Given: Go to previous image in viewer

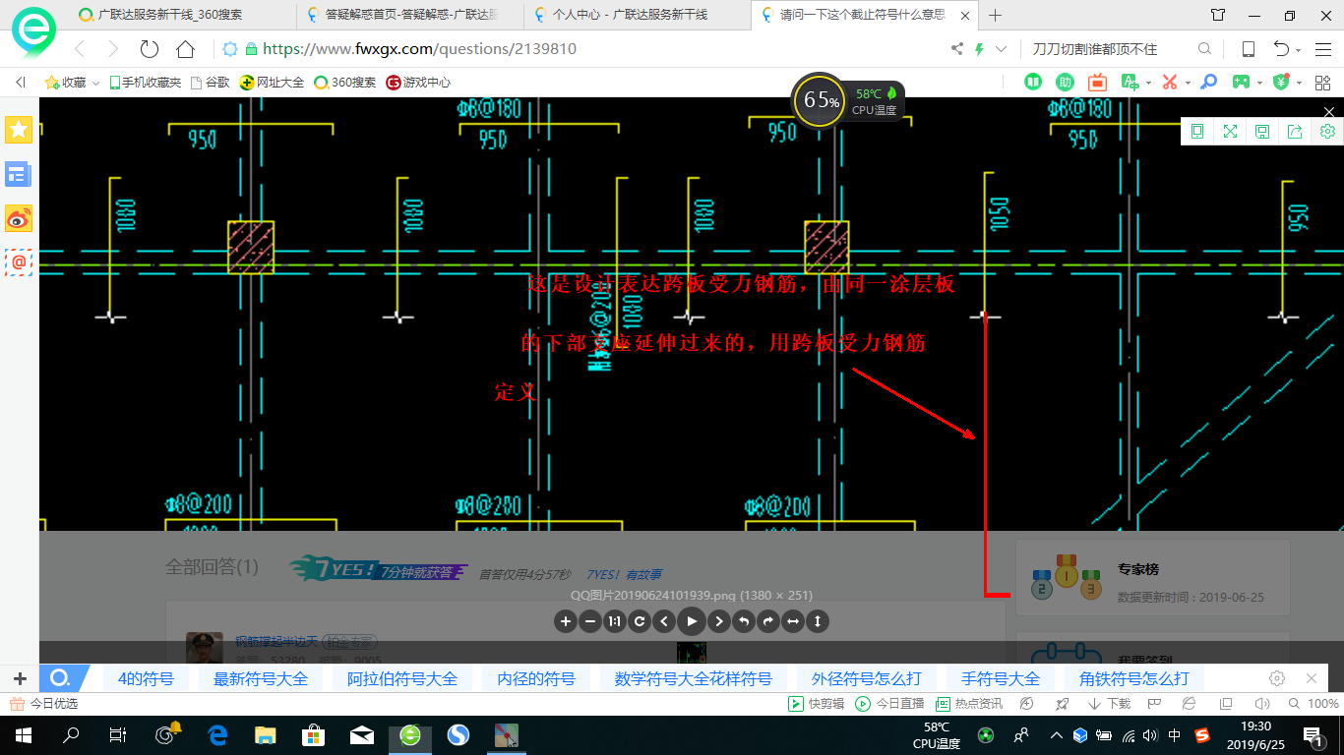Looking at the screenshot, I should coord(664,621).
